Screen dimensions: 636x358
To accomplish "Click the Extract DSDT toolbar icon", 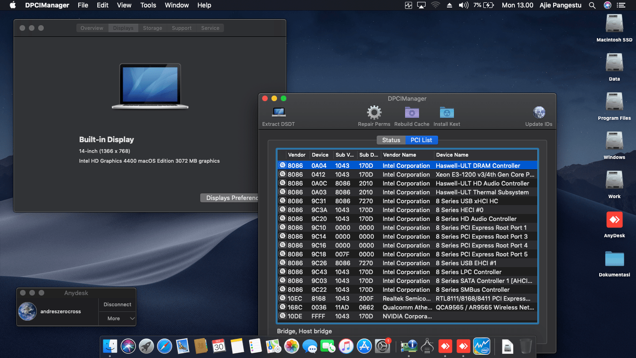I will [278, 112].
